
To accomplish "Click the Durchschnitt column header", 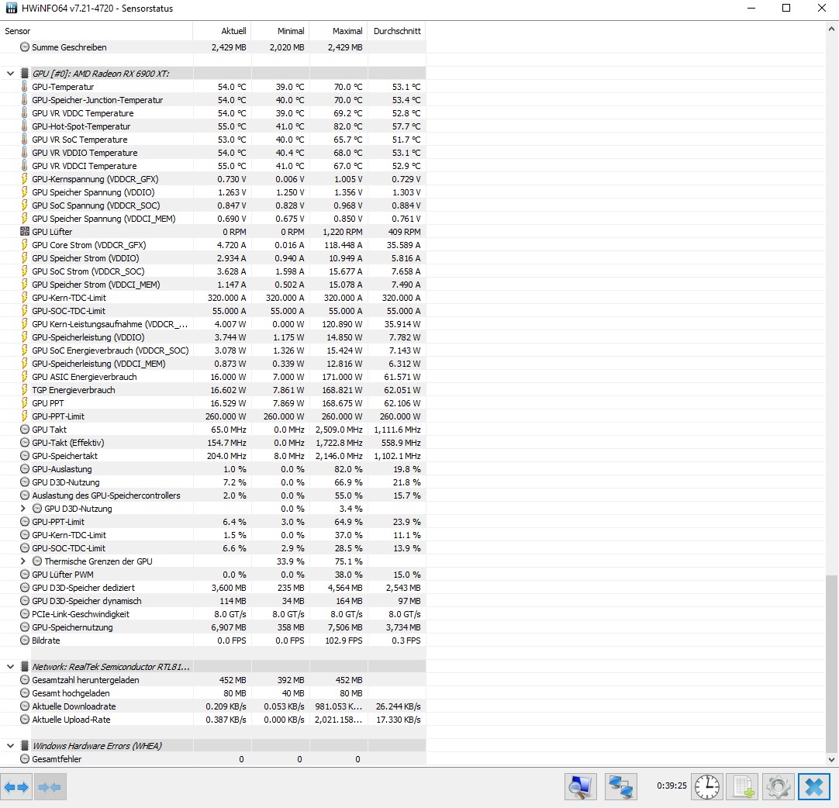I will [x=397, y=31].
